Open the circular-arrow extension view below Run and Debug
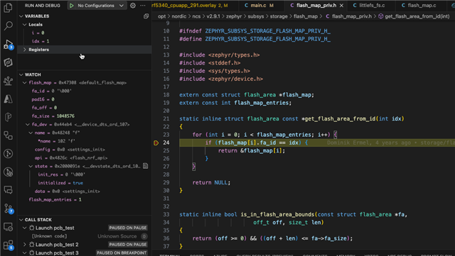The image size is (455, 256). click(8, 62)
